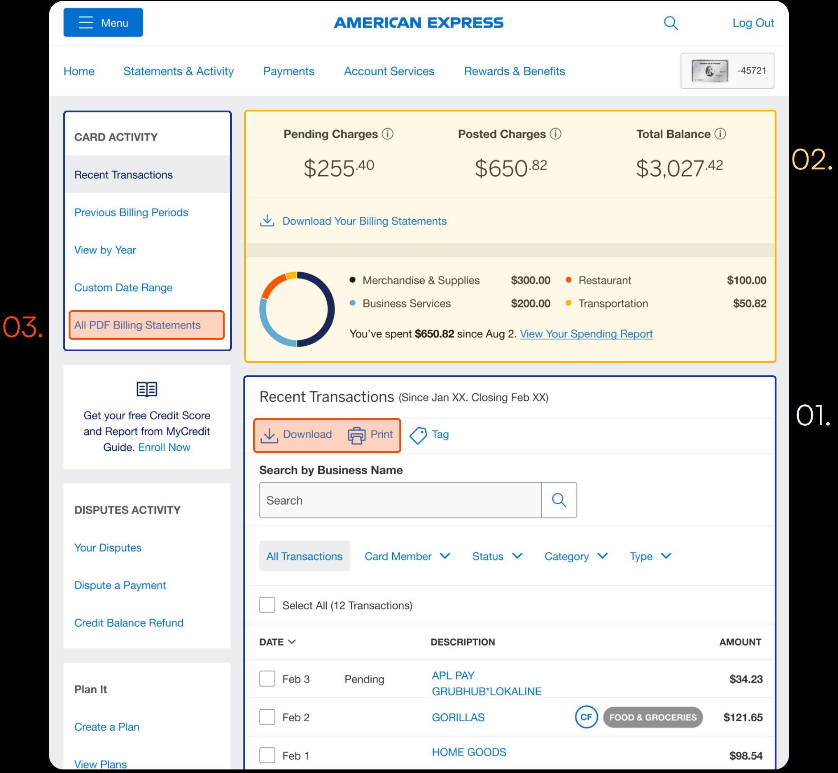838x773 pixels.
Task: Click View Your Spending Report link
Action: tap(586, 334)
